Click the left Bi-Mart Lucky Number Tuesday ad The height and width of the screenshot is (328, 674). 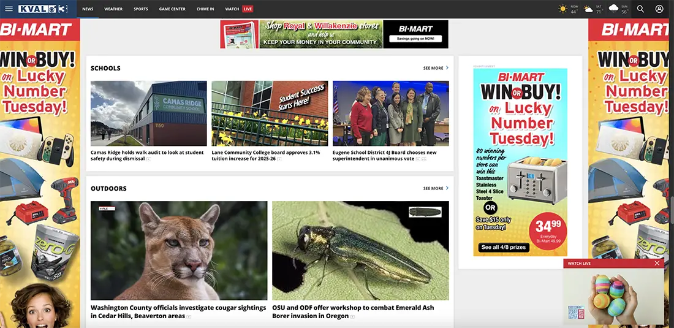point(40,173)
